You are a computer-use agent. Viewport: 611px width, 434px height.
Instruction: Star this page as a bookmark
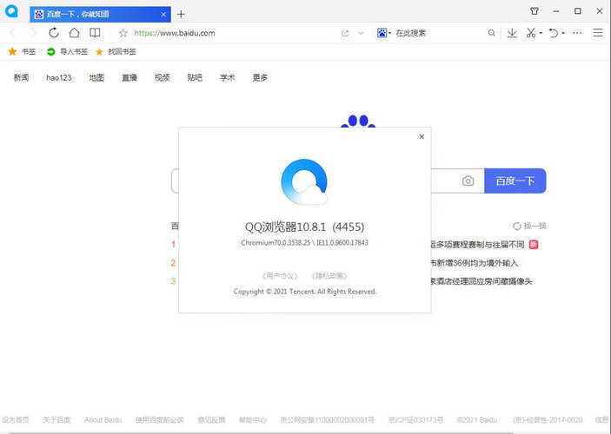(123, 33)
